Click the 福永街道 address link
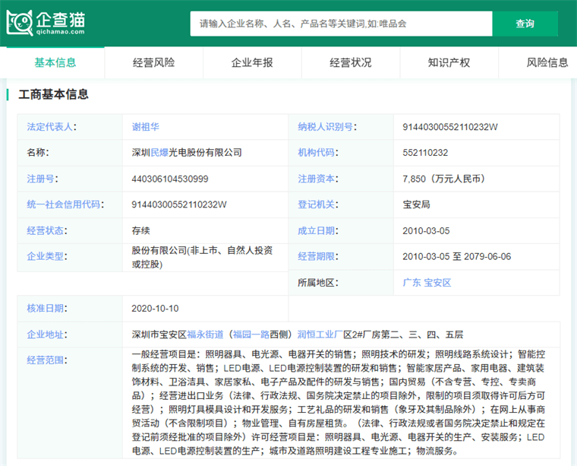The image size is (577, 466). coord(205,334)
